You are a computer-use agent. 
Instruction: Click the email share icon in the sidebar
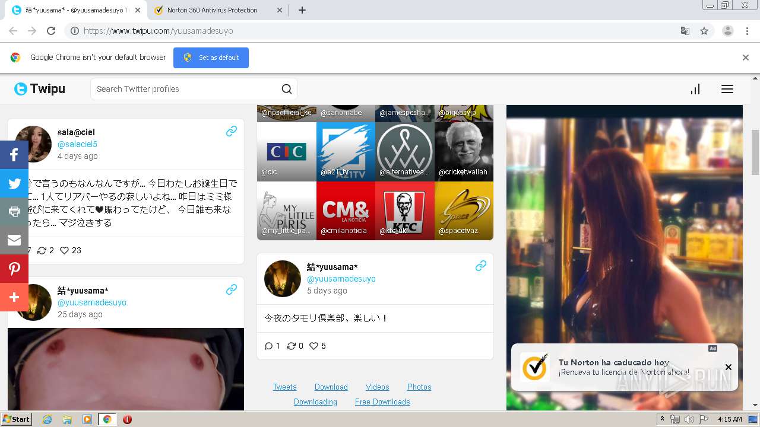14,240
